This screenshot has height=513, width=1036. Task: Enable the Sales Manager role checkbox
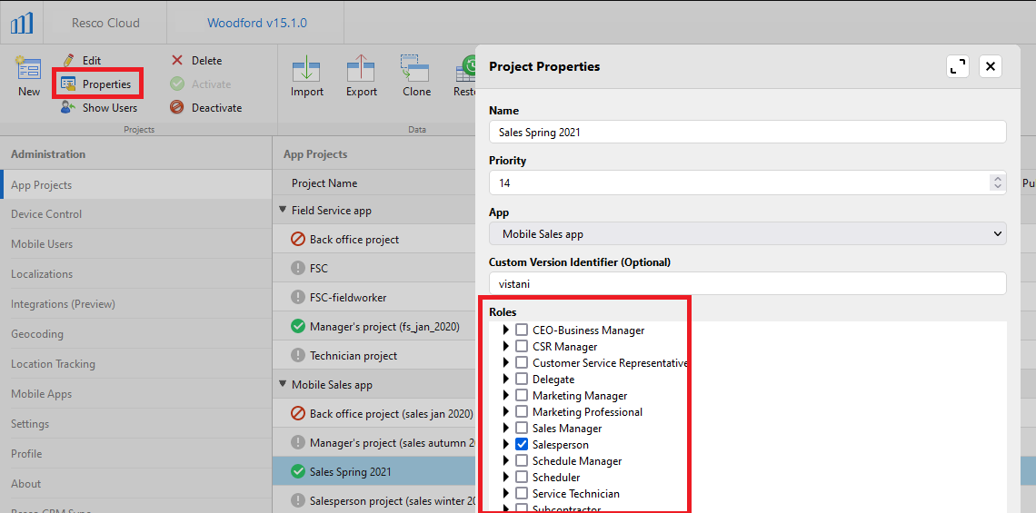[x=522, y=429]
